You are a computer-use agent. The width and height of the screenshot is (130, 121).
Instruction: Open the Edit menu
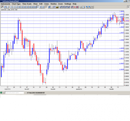(x=41, y=4)
